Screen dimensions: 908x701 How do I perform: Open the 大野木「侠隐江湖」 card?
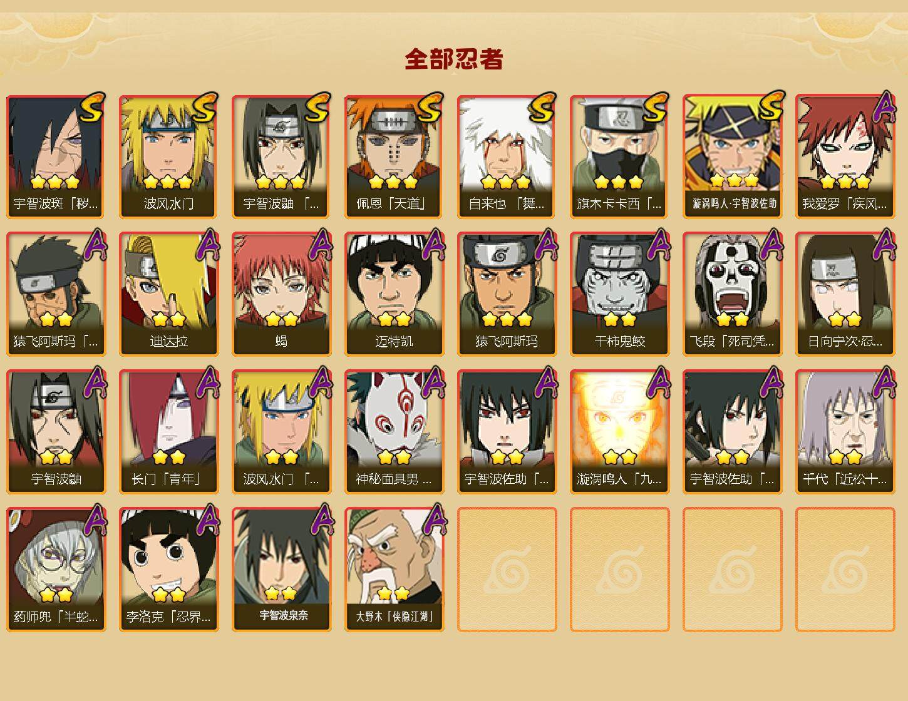394,570
